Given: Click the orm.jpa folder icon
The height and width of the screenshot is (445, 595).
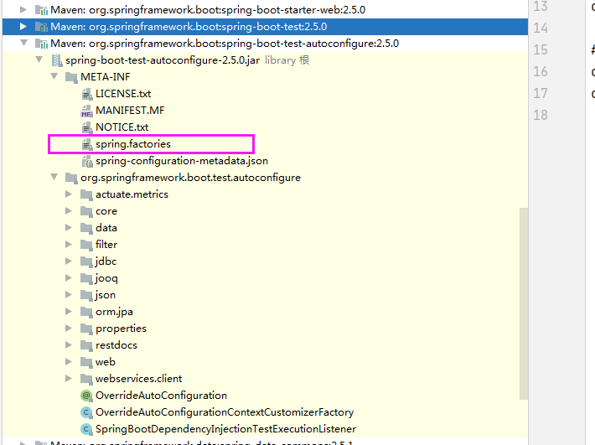Looking at the screenshot, I should (x=86, y=312).
